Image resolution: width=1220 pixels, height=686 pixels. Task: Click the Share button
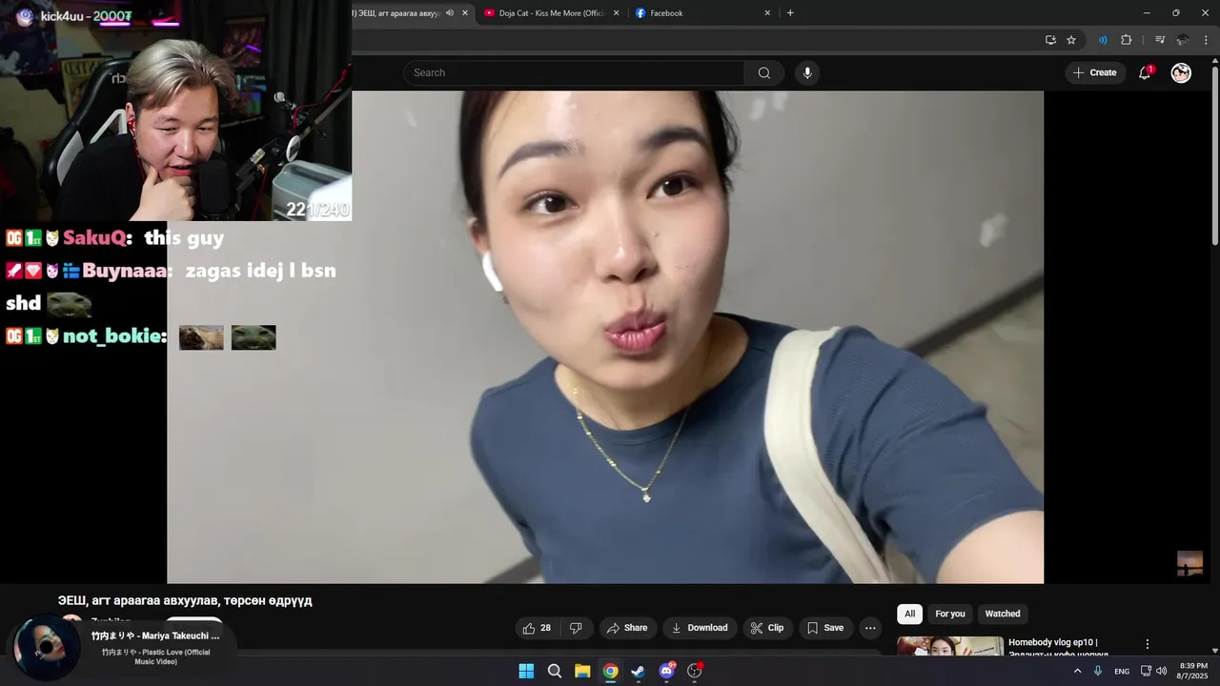[627, 628]
